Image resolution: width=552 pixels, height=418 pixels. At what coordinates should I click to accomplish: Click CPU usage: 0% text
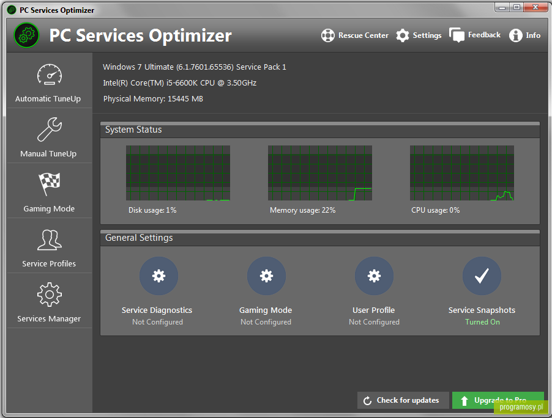click(x=436, y=210)
